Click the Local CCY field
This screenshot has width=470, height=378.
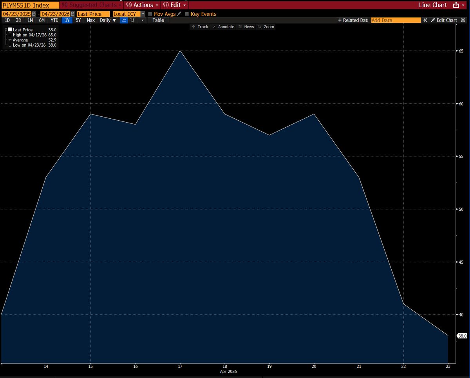127,14
